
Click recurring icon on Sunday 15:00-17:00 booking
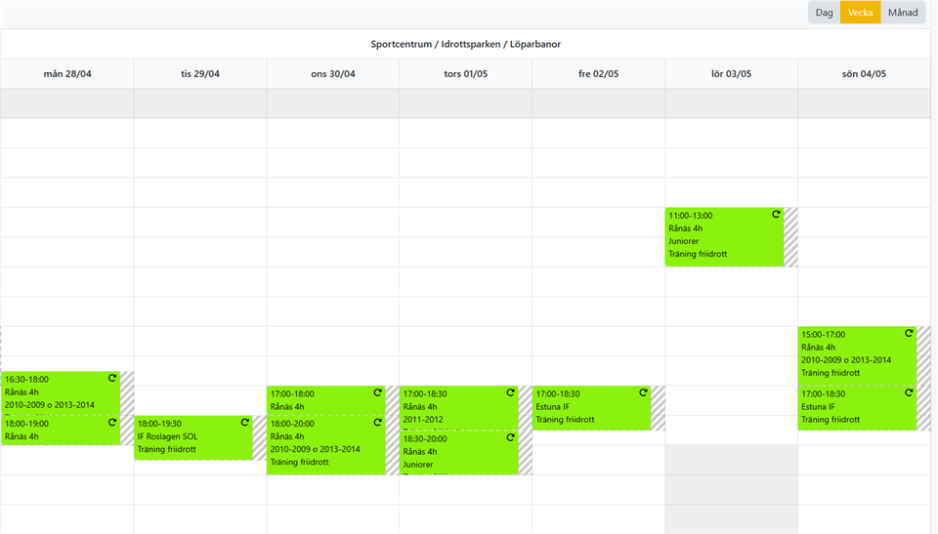(909, 333)
